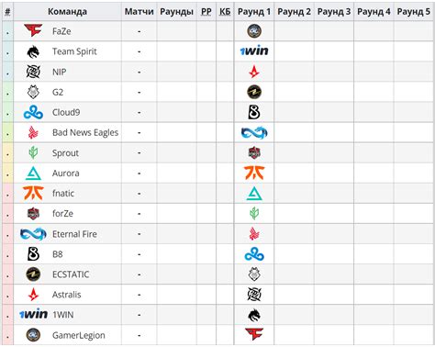This screenshot has width=435, height=347.
Task: Click the КБ abbreviation header
Action: coord(225,12)
